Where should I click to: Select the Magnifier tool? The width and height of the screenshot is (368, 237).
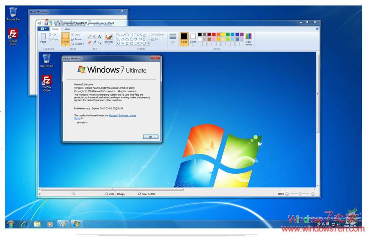[99, 41]
